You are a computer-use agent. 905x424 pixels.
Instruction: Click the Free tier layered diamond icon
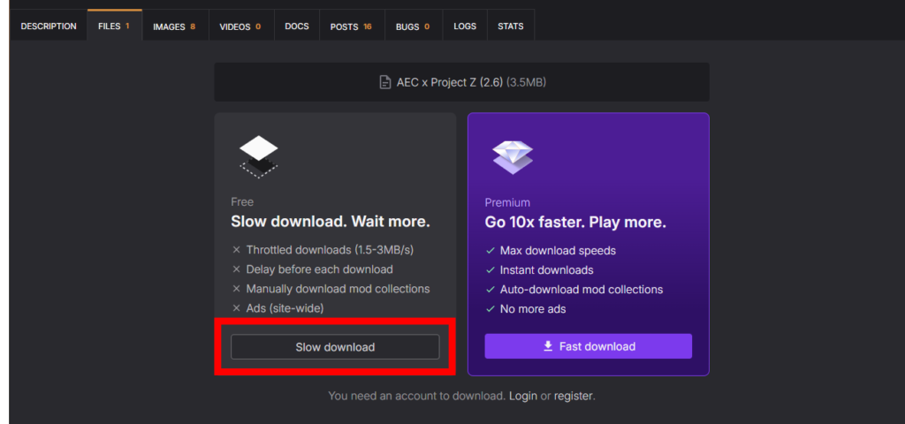click(x=258, y=155)
